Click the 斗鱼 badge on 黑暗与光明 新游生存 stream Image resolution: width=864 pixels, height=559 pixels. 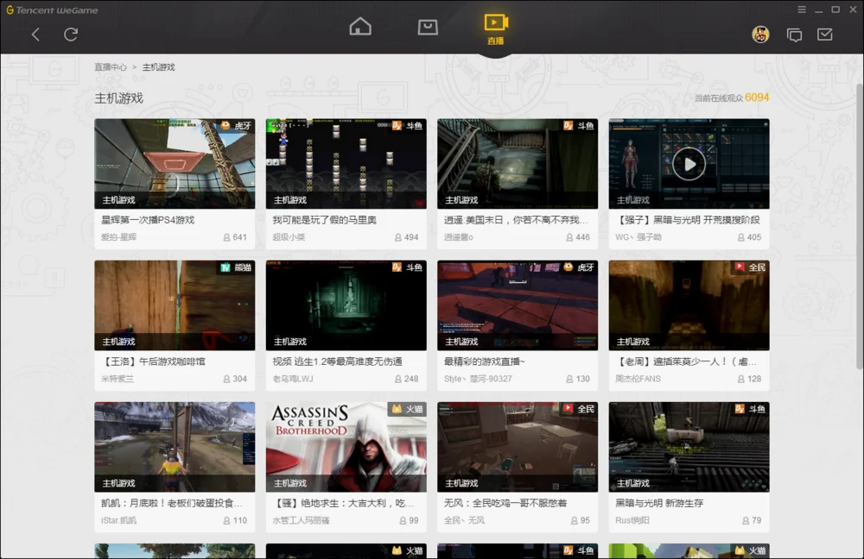click(751, 409)
